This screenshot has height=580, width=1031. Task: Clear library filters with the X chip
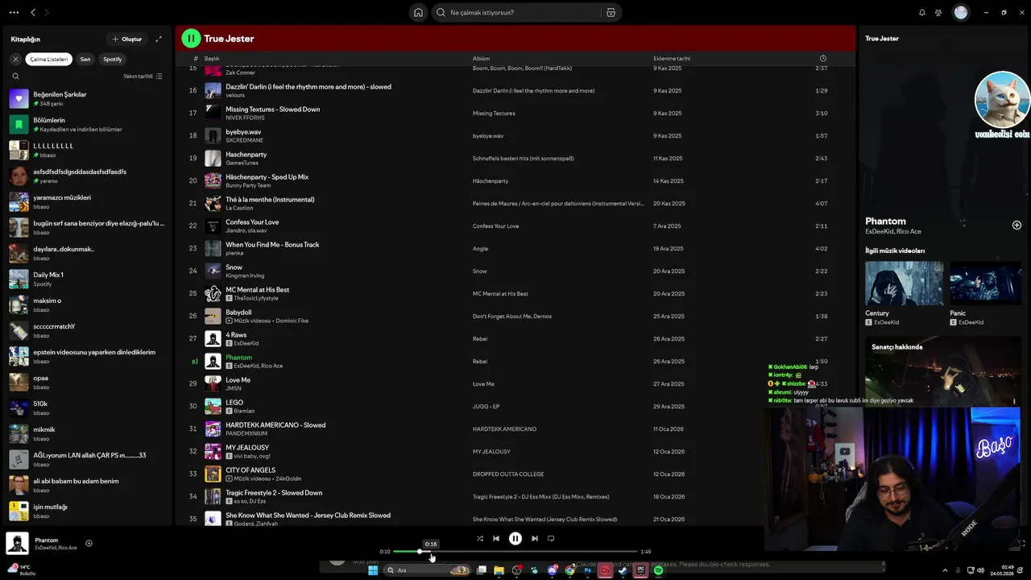point(15,59)
